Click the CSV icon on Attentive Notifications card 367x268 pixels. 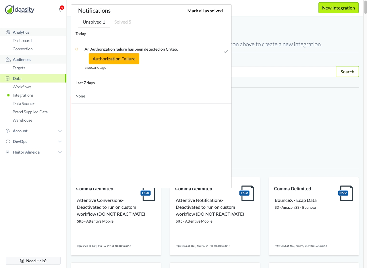[x=246, y=193]
